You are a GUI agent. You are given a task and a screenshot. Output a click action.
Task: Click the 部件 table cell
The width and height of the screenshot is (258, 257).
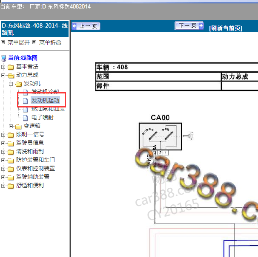[x=158, y=86]
